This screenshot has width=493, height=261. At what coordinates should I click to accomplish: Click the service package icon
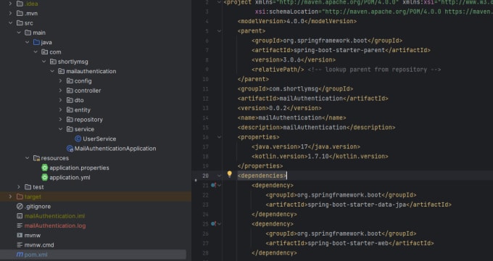click(x=70, y=129)
